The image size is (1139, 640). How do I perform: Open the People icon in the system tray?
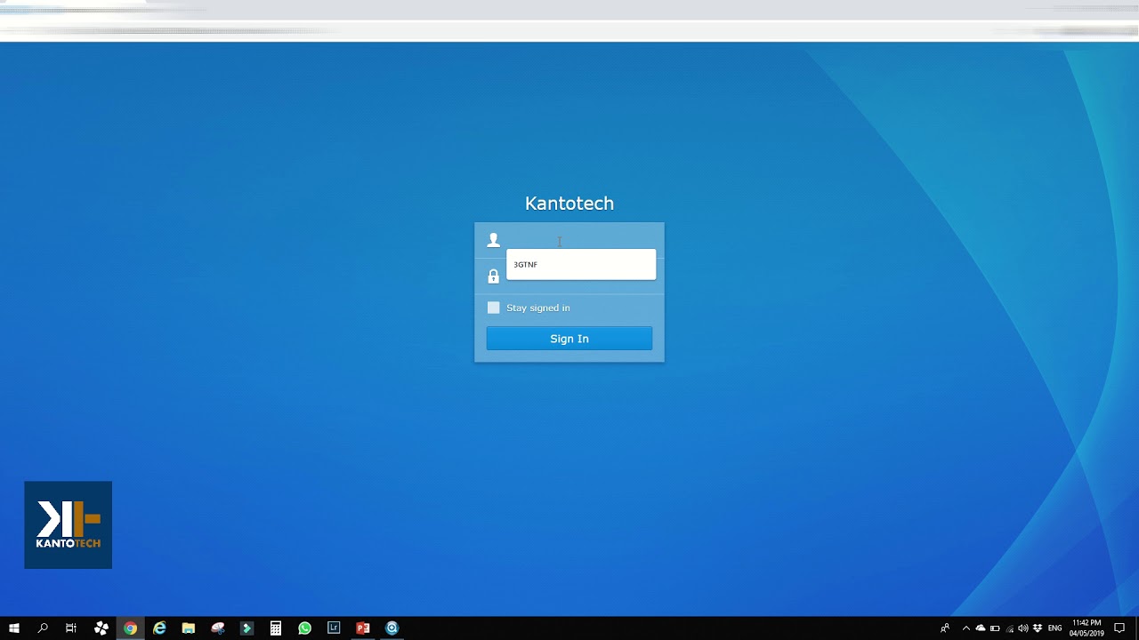point(945,628)
